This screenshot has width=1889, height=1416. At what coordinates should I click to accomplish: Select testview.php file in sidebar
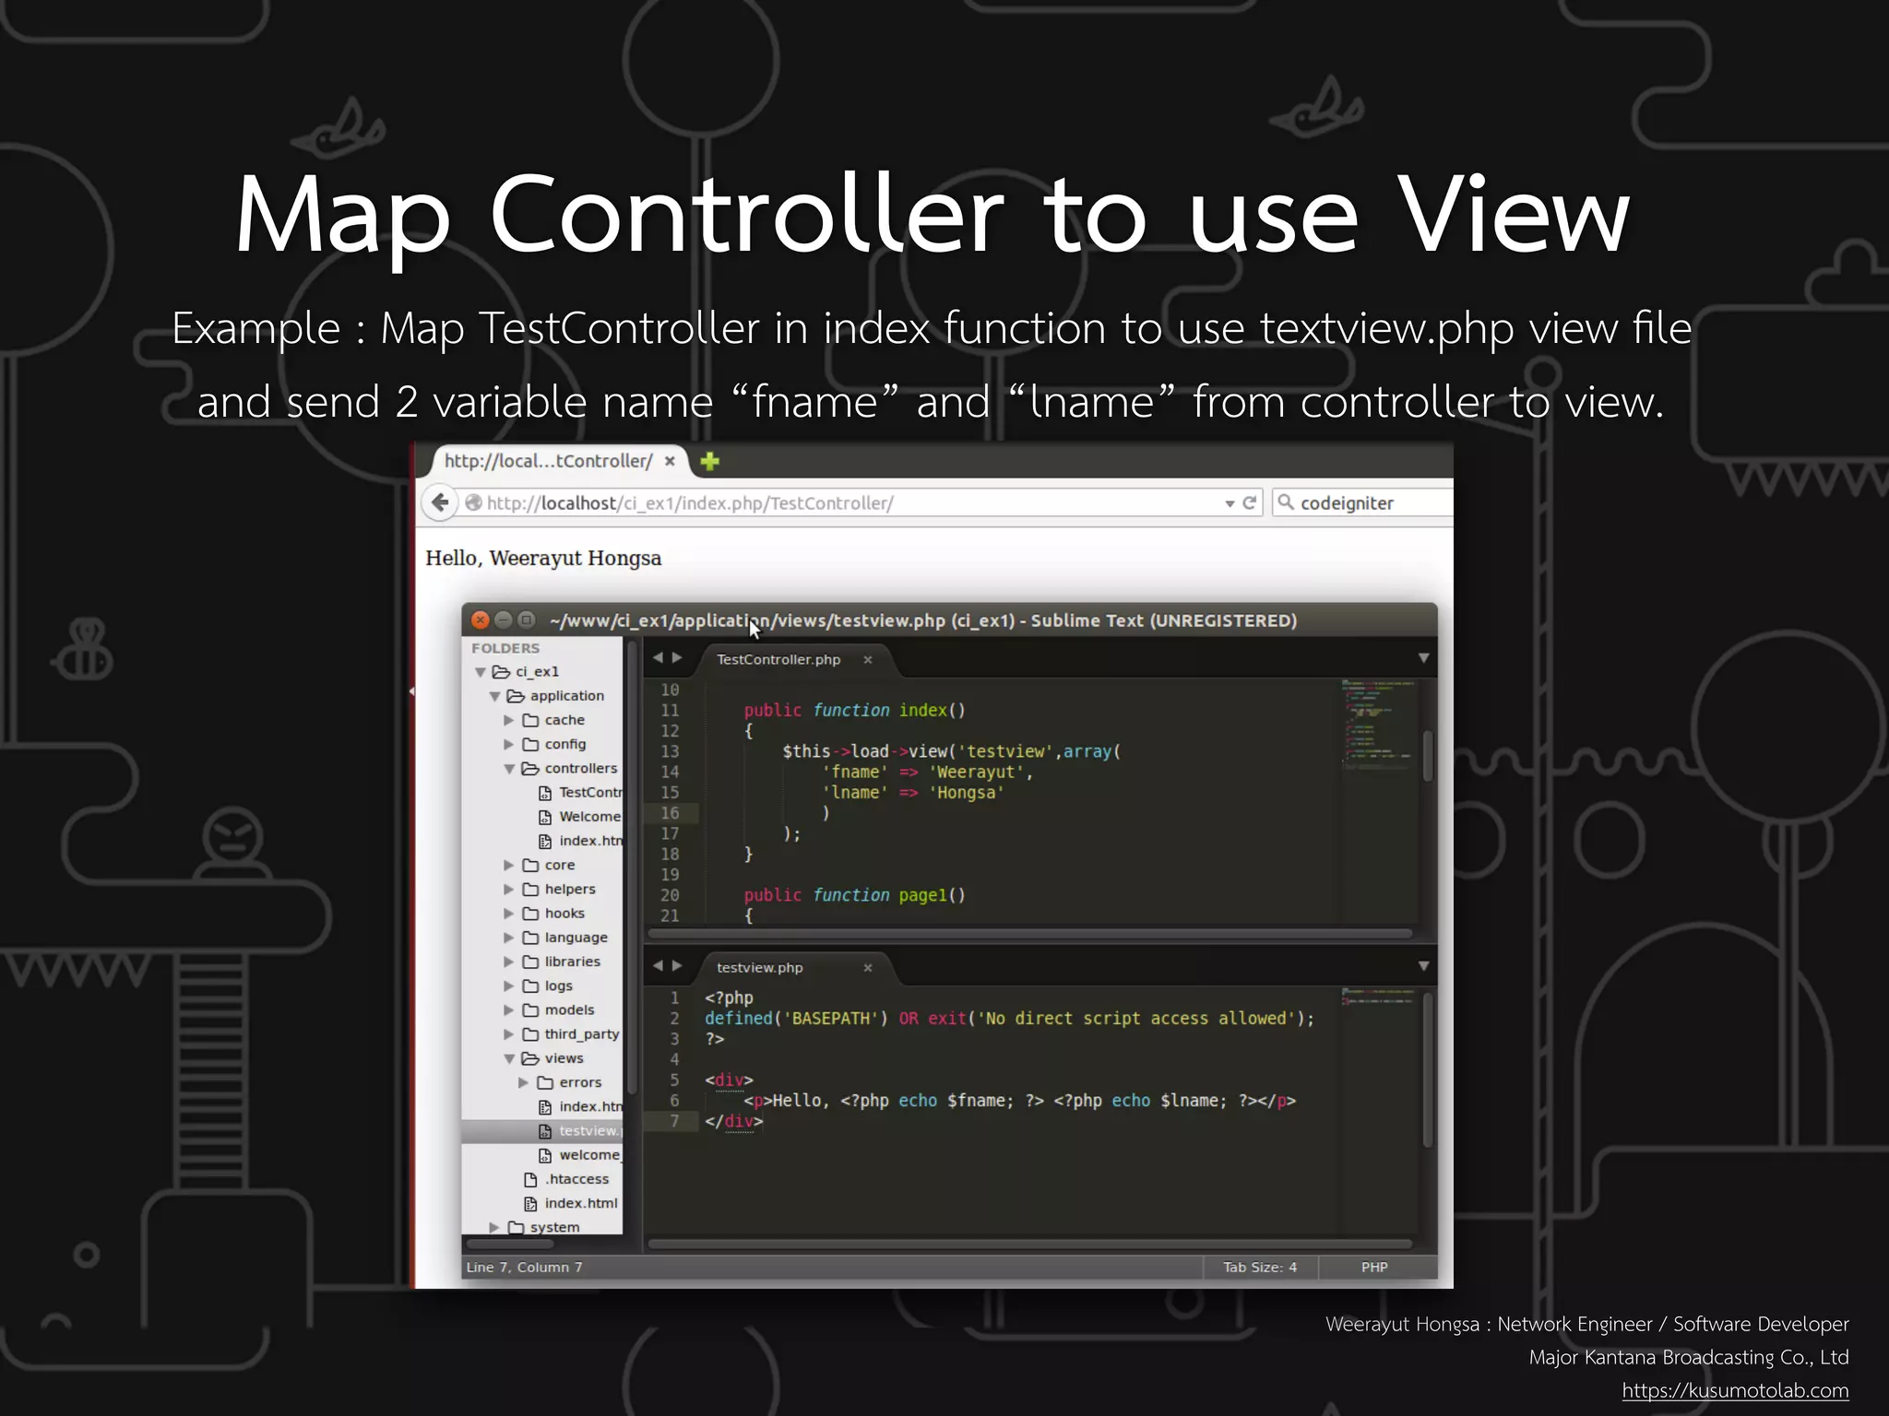pyautogui.click(x=587, y=1130)
